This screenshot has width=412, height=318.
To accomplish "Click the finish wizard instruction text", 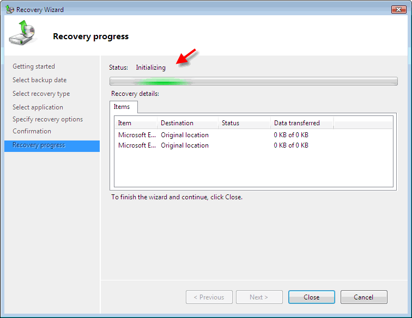I will pos(177,197).
